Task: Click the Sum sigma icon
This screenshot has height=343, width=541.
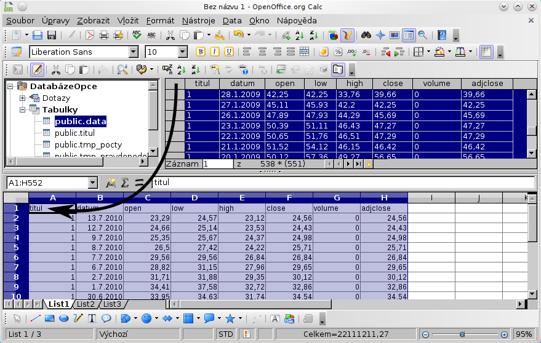Action: click(125, 183)
